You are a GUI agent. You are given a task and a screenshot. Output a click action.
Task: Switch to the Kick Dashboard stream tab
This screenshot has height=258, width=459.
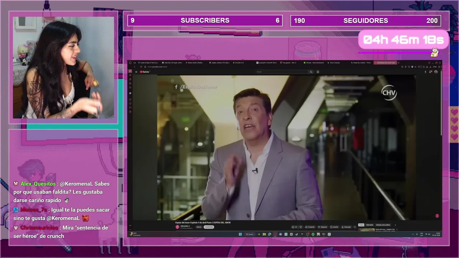pos(314,63)
